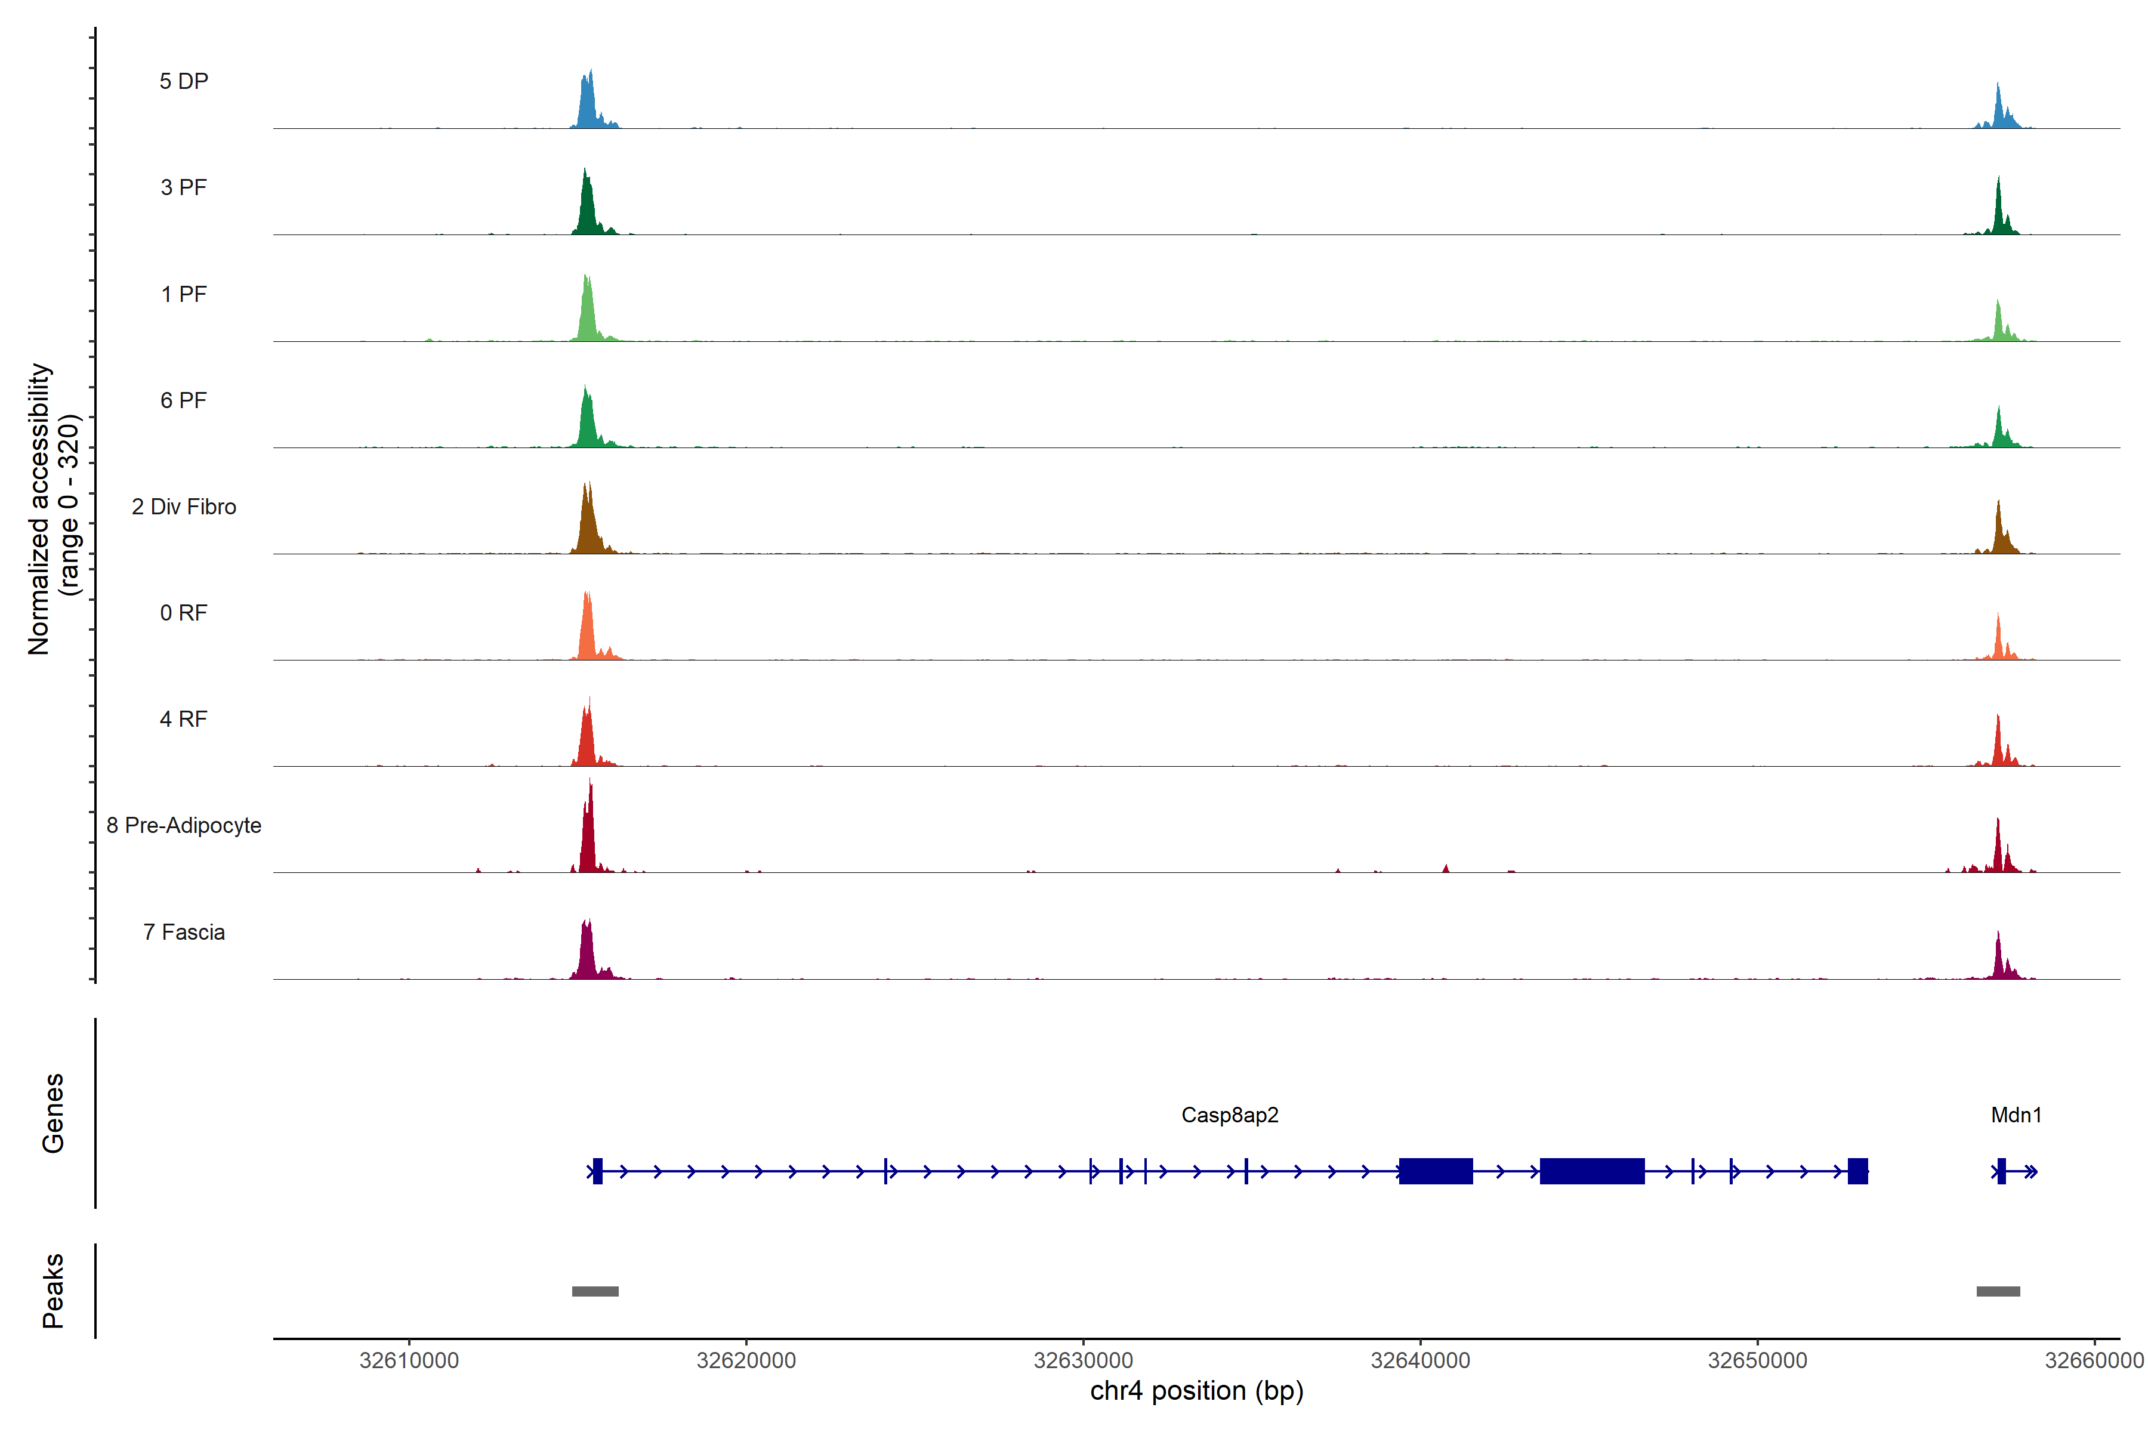Click the 8 Pre-Adipocyte track label
This screenshot has width=2148, height=1432.
[x=184, y=826]
